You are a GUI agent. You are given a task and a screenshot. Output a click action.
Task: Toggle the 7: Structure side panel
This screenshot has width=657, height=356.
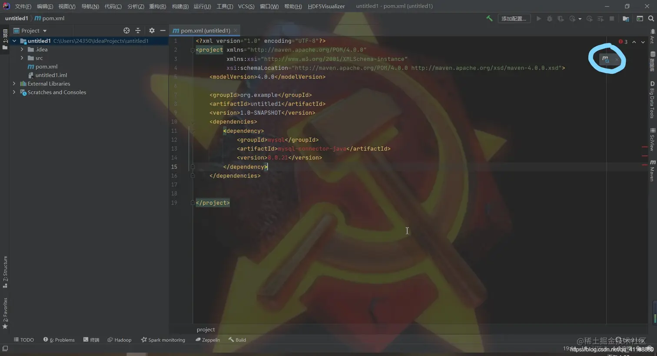pos(5,272)
